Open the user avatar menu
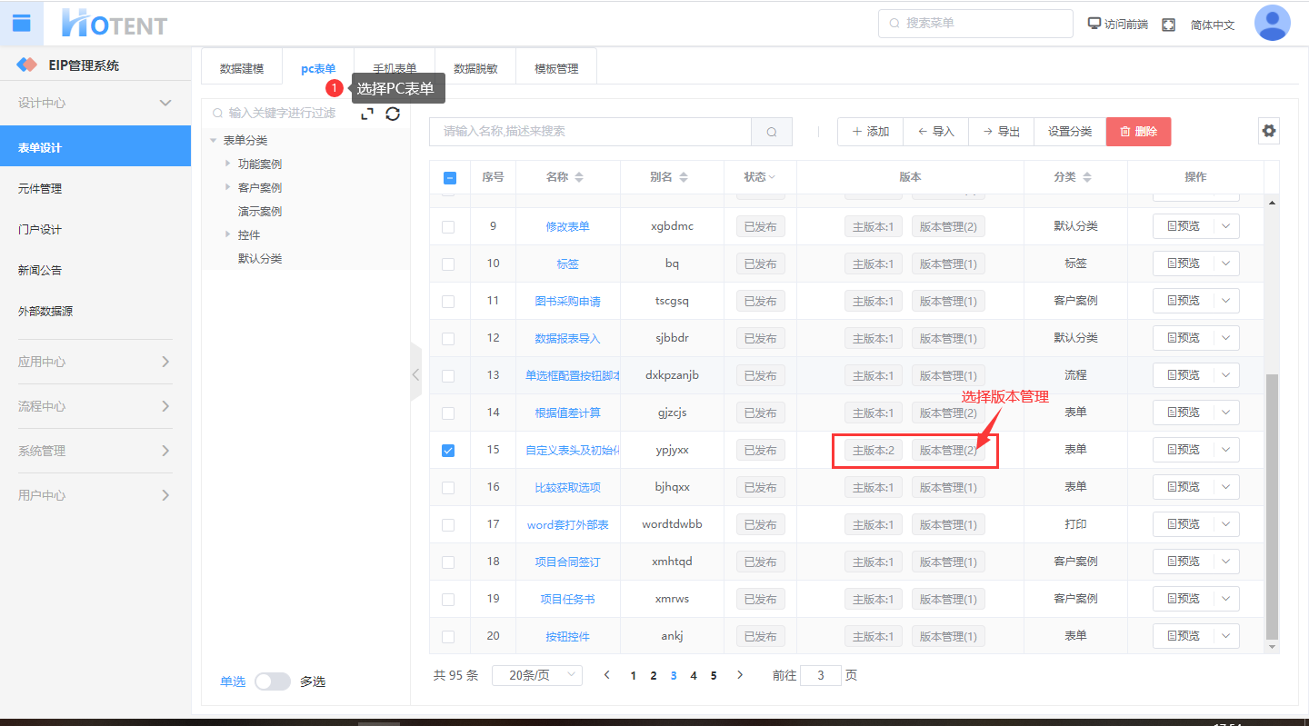1309x726 pixels. (x=1272, y=24)
